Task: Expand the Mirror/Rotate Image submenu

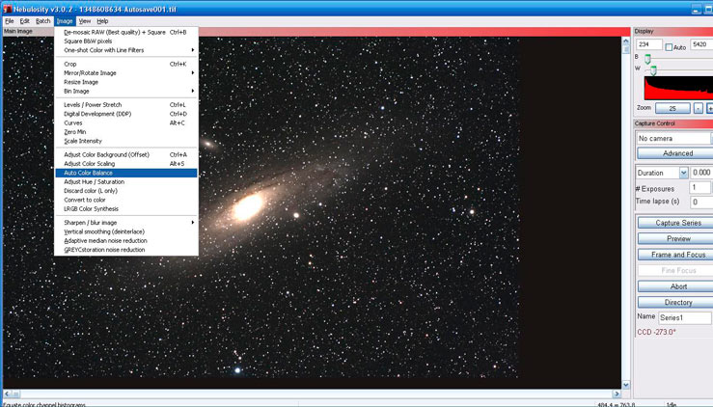Action: [x=126, y=72]
